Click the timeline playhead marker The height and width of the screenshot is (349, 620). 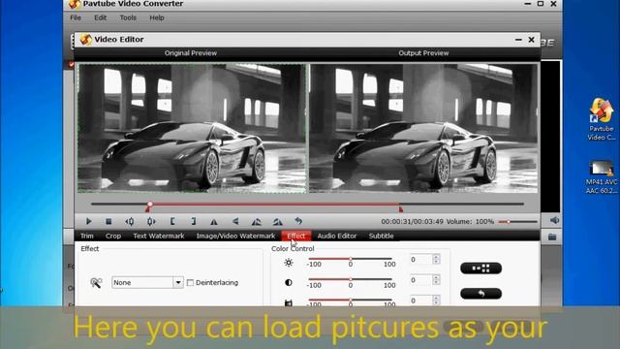click(x=149, y=206)
